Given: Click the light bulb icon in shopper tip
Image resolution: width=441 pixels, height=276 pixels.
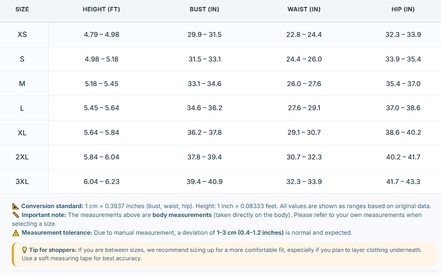Looking at the screenshot, I should click(25, 250).
